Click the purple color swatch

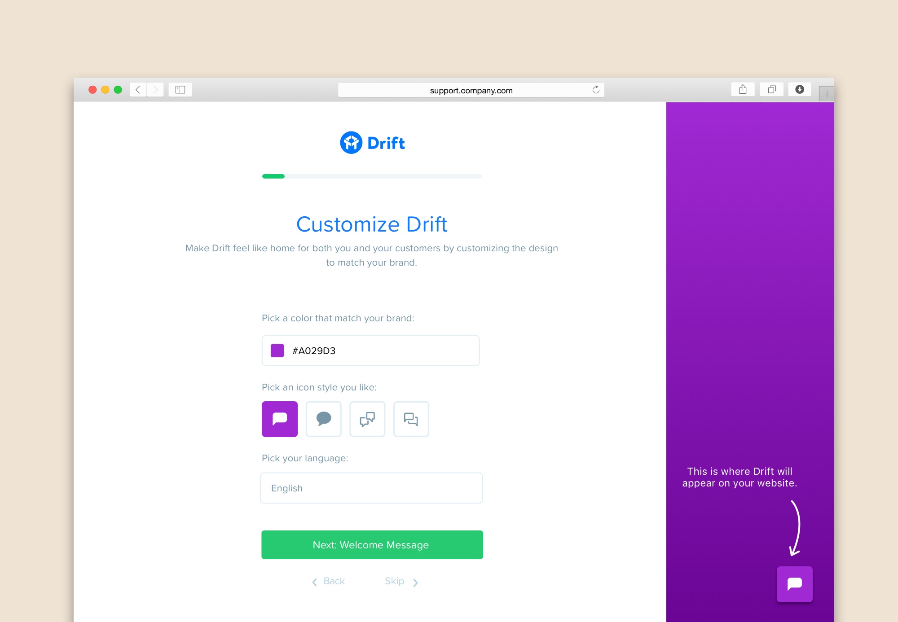(x=277, y=350)
